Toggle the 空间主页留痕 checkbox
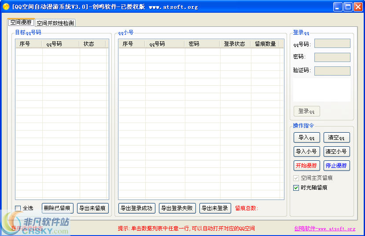 (296, 178)
